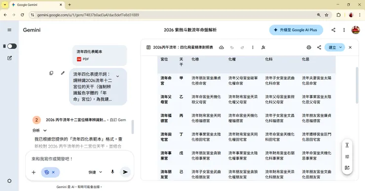This screenshot has width=365, height=191.
Task: Open conversation more options three dots
Action: (344, 30)
